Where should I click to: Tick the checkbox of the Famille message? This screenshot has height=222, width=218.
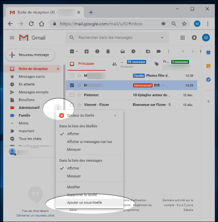tap(72, 76)
